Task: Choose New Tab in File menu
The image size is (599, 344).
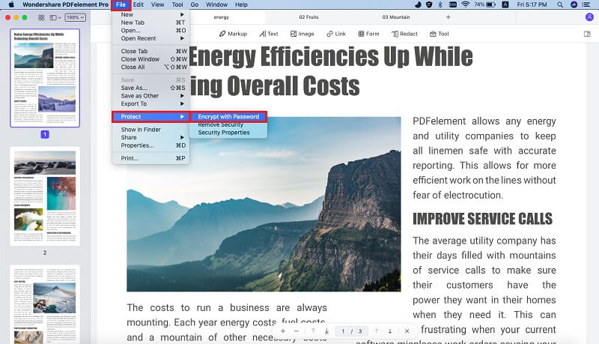Action: [x=151, y=22]
